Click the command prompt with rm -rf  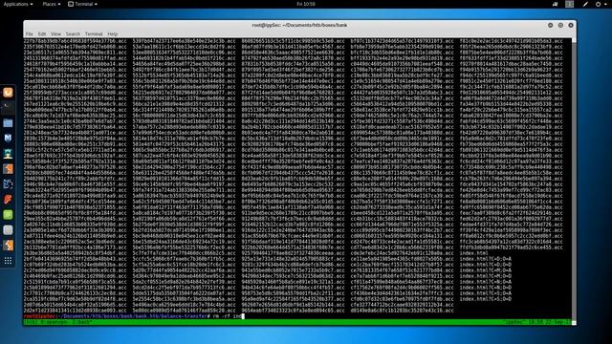(134, 316)
